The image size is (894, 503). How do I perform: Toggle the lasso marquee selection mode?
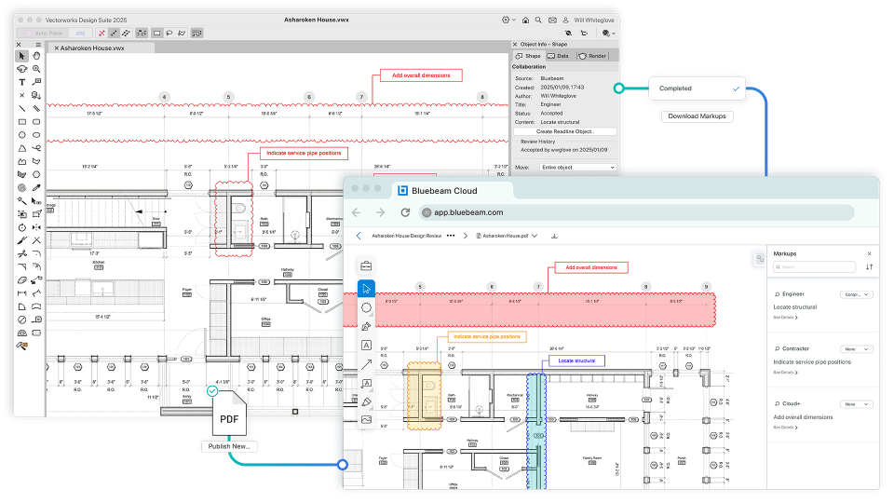point(169,34)
